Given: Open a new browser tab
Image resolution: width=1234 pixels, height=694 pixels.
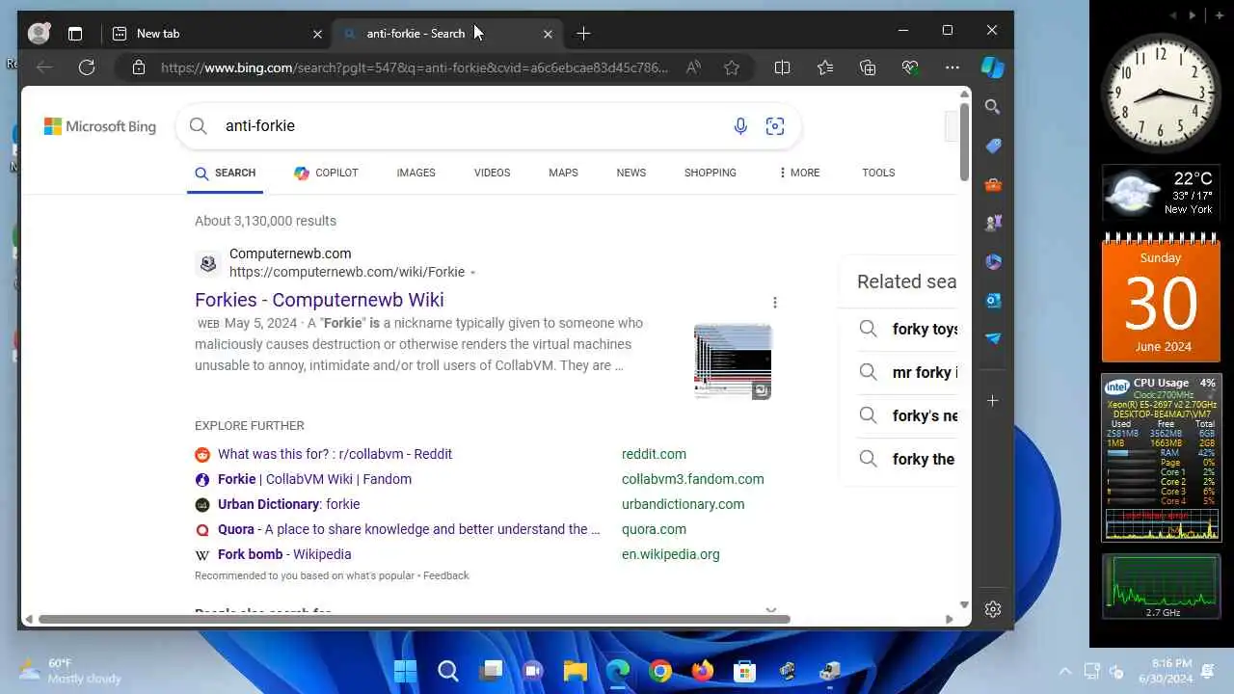Looking at the screenshot, I should click(583, 34).
